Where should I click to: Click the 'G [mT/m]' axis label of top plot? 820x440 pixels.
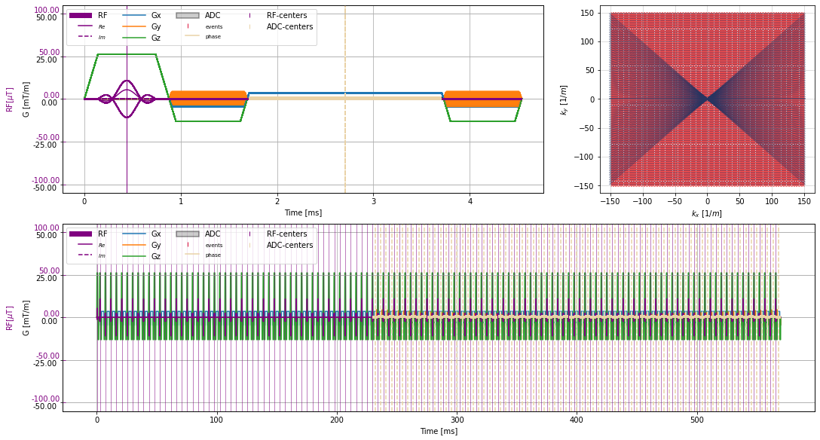[x=26, y=99]
